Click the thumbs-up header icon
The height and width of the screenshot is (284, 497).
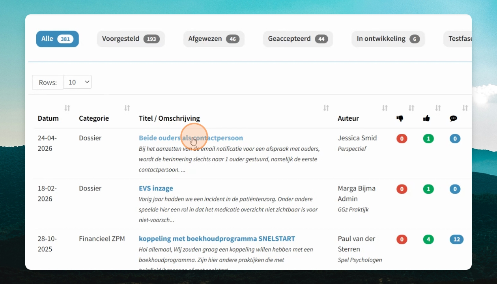coord(426,118)
